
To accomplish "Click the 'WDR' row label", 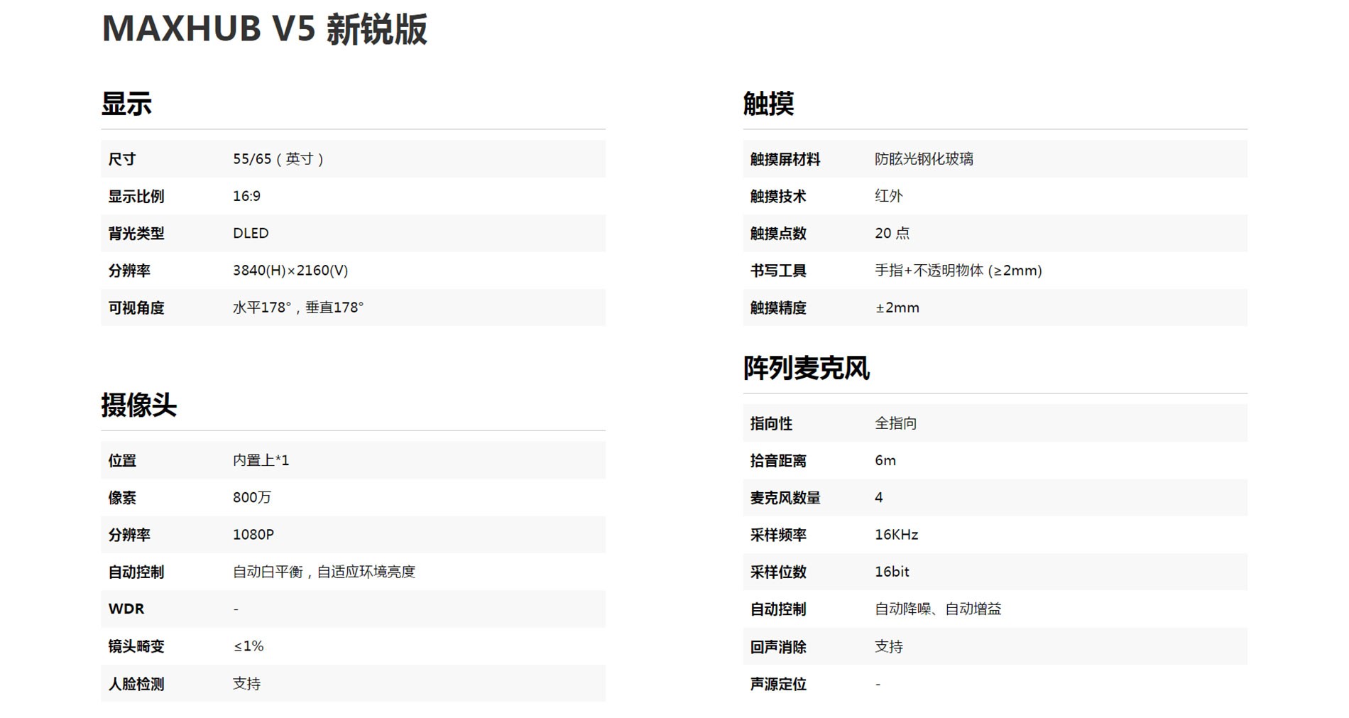I will point(126,609).
